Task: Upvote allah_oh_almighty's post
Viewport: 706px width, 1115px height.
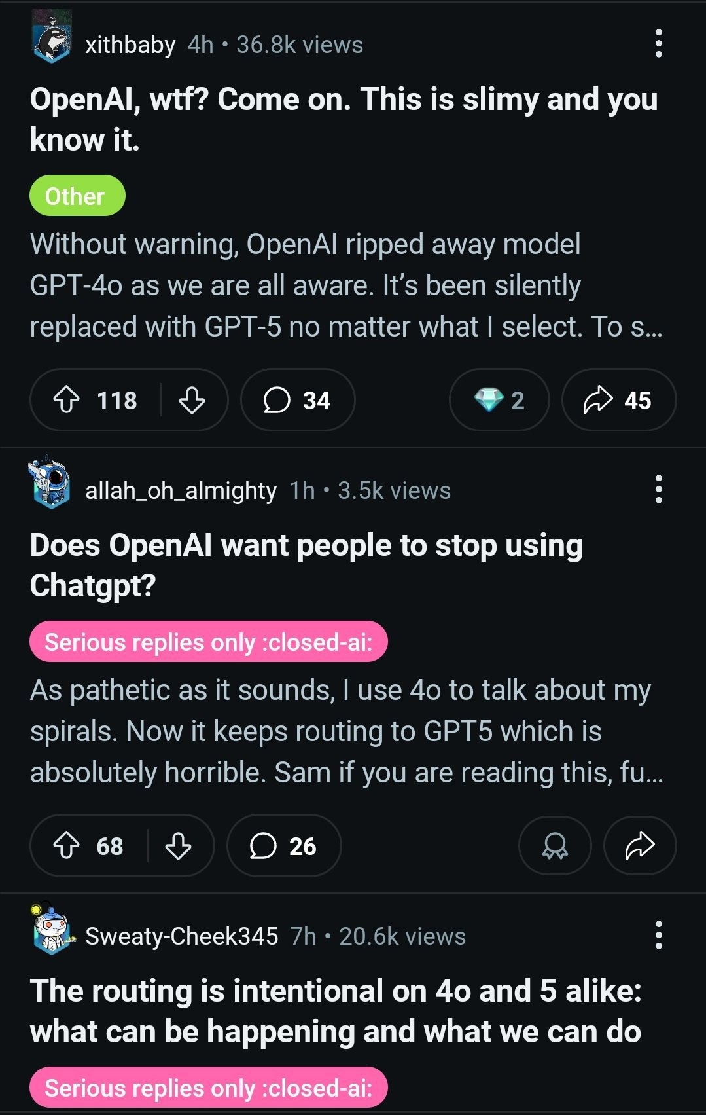Action: coord(66,846)
